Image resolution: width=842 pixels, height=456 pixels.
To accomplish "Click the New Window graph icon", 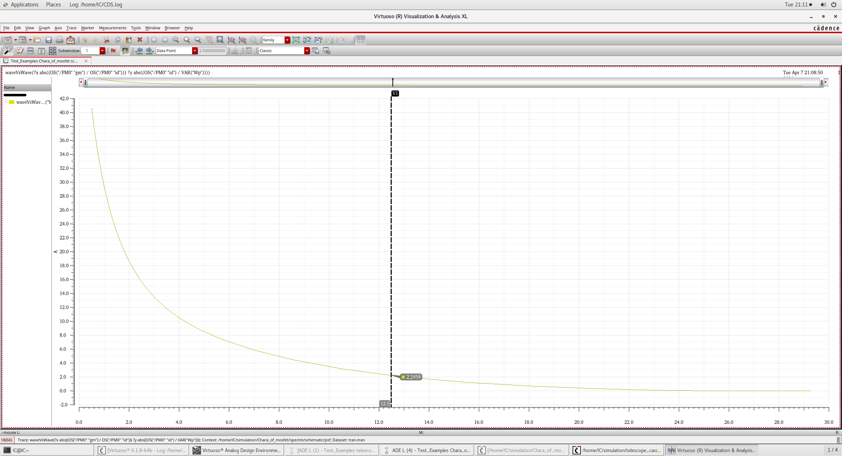I will click(x=7, y=40).
